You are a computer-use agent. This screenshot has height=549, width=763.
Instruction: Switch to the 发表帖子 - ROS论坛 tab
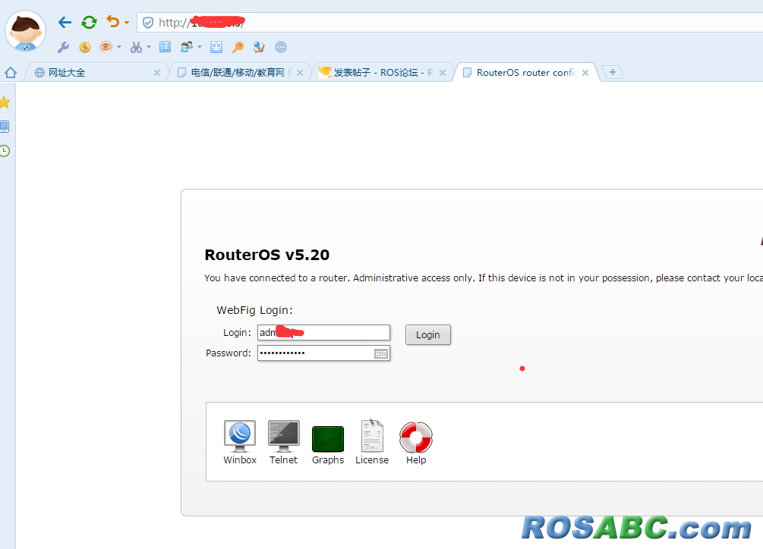point(381,72)
